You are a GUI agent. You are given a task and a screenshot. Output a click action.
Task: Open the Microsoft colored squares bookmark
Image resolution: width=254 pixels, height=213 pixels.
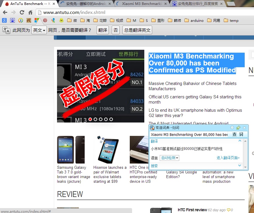[x=37, y=20]
